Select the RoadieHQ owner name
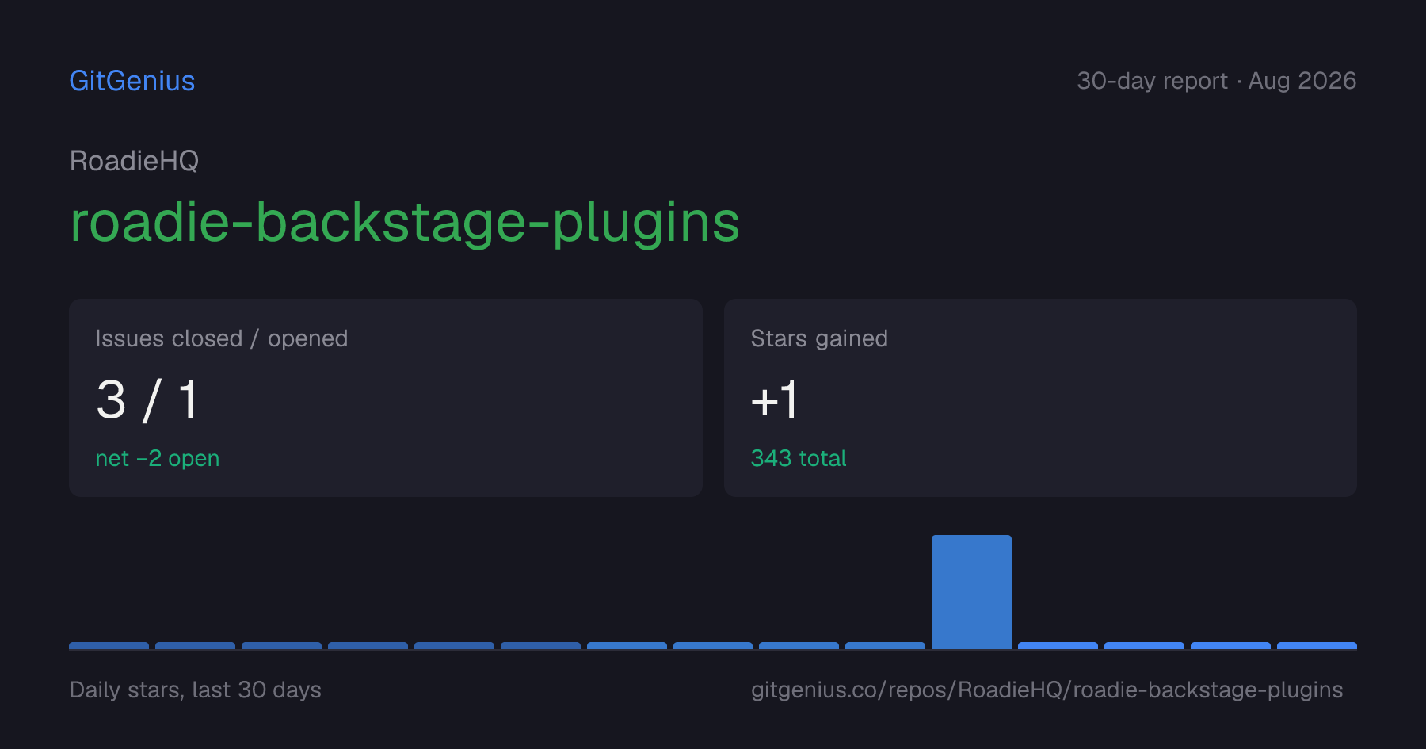 tap(134, 161)
